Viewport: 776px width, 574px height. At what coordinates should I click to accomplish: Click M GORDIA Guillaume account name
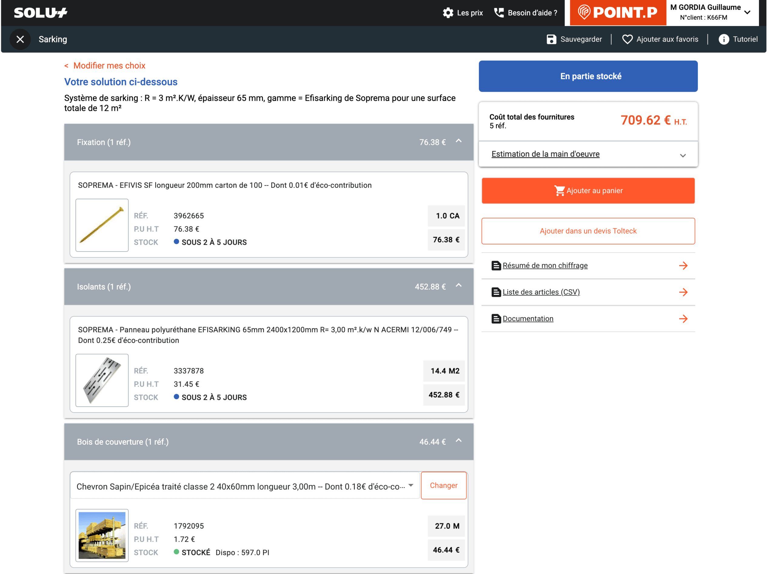click(x=705, y=7)
